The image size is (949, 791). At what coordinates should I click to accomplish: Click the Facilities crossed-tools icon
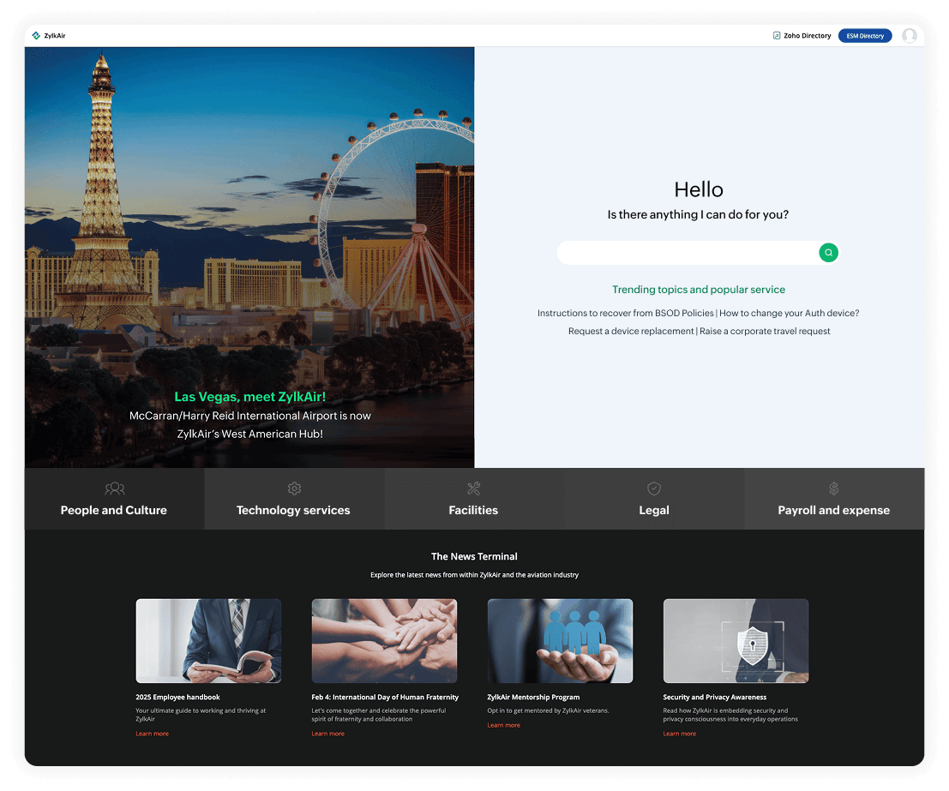click(473, 488)
